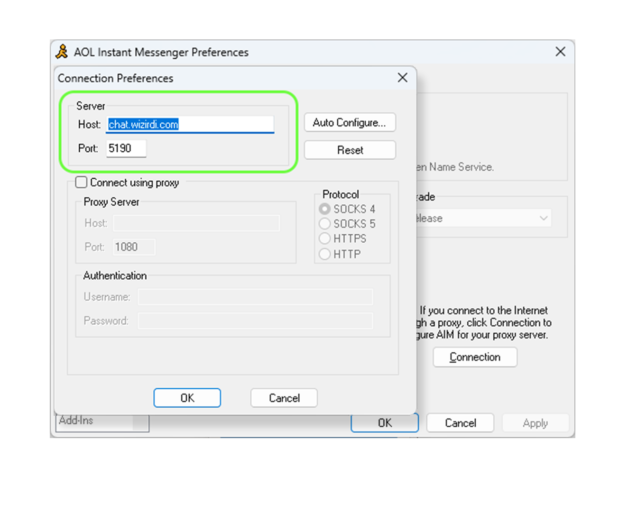
Task: Click the server Port field showing 5190
Action: coord(126,148)
